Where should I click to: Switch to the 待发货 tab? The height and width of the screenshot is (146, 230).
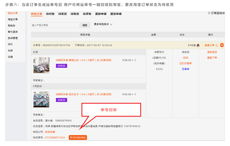coord(63,14)
